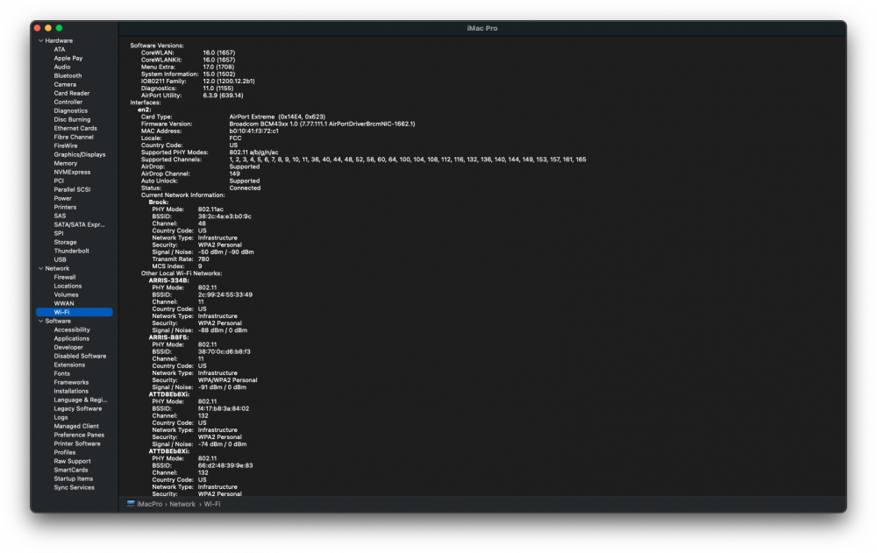Click the ARRIS-334B network heading
This screenshot has width=877, height=553.
tap(169, 280)
